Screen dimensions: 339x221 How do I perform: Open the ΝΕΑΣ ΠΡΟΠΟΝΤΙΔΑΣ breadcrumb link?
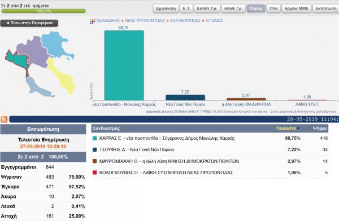pyautogui.click(x=145, y=21)
